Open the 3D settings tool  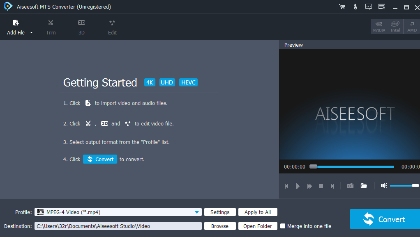pos(81,27)
